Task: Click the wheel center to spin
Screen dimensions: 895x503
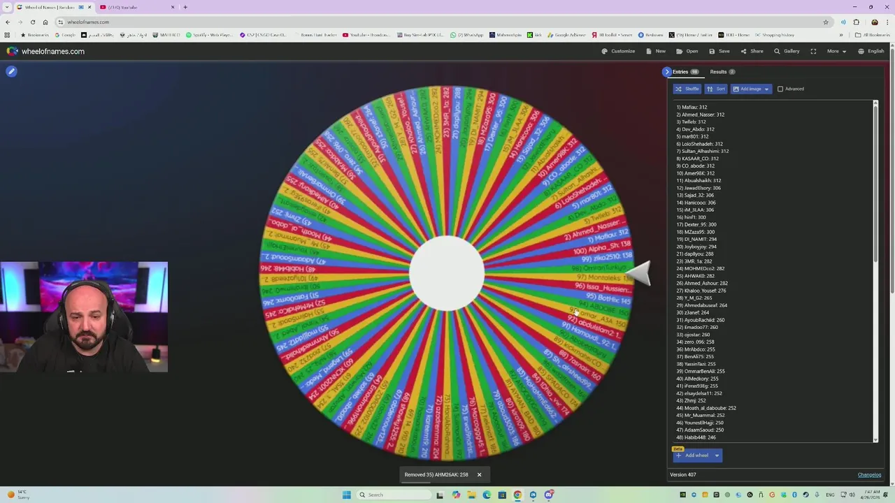Action: click(447, 273)
